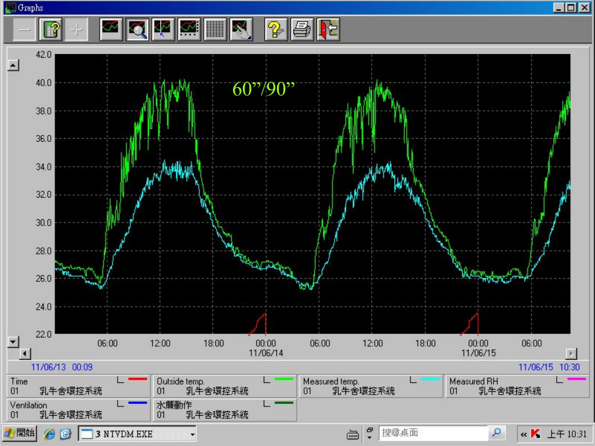The height and width of the screenshot is (446, 595).
Task: Activate the magnifier zoom graph tool
Action: pyautogui.click(x=137, y=29)
